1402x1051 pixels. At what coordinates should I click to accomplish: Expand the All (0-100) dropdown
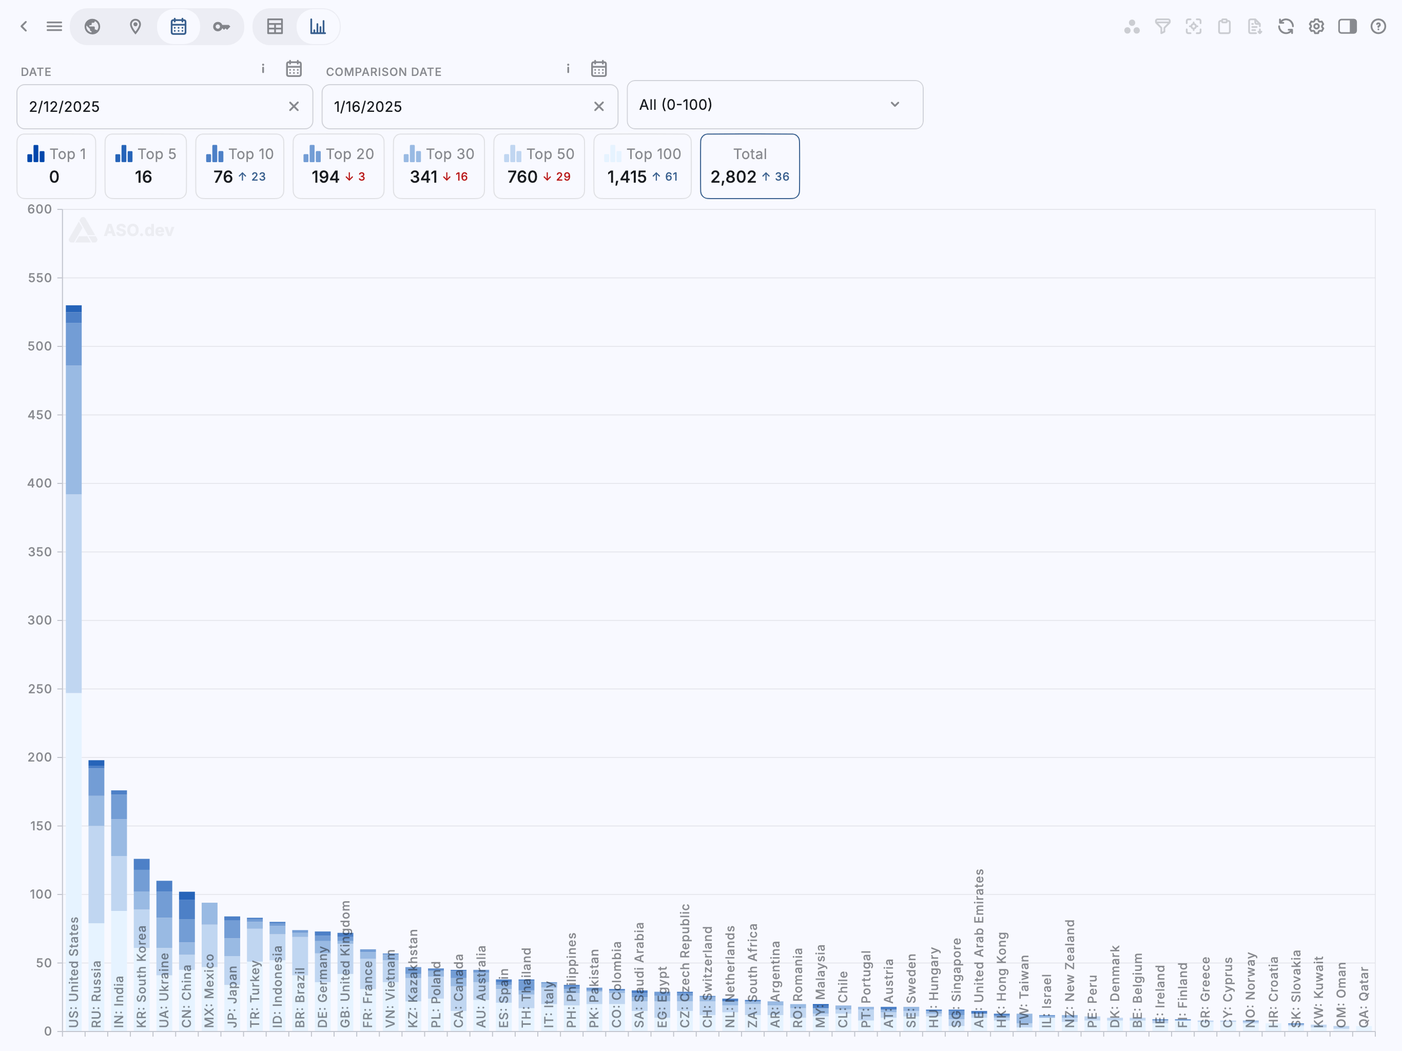pyautogui.click(x=774, y=105)
